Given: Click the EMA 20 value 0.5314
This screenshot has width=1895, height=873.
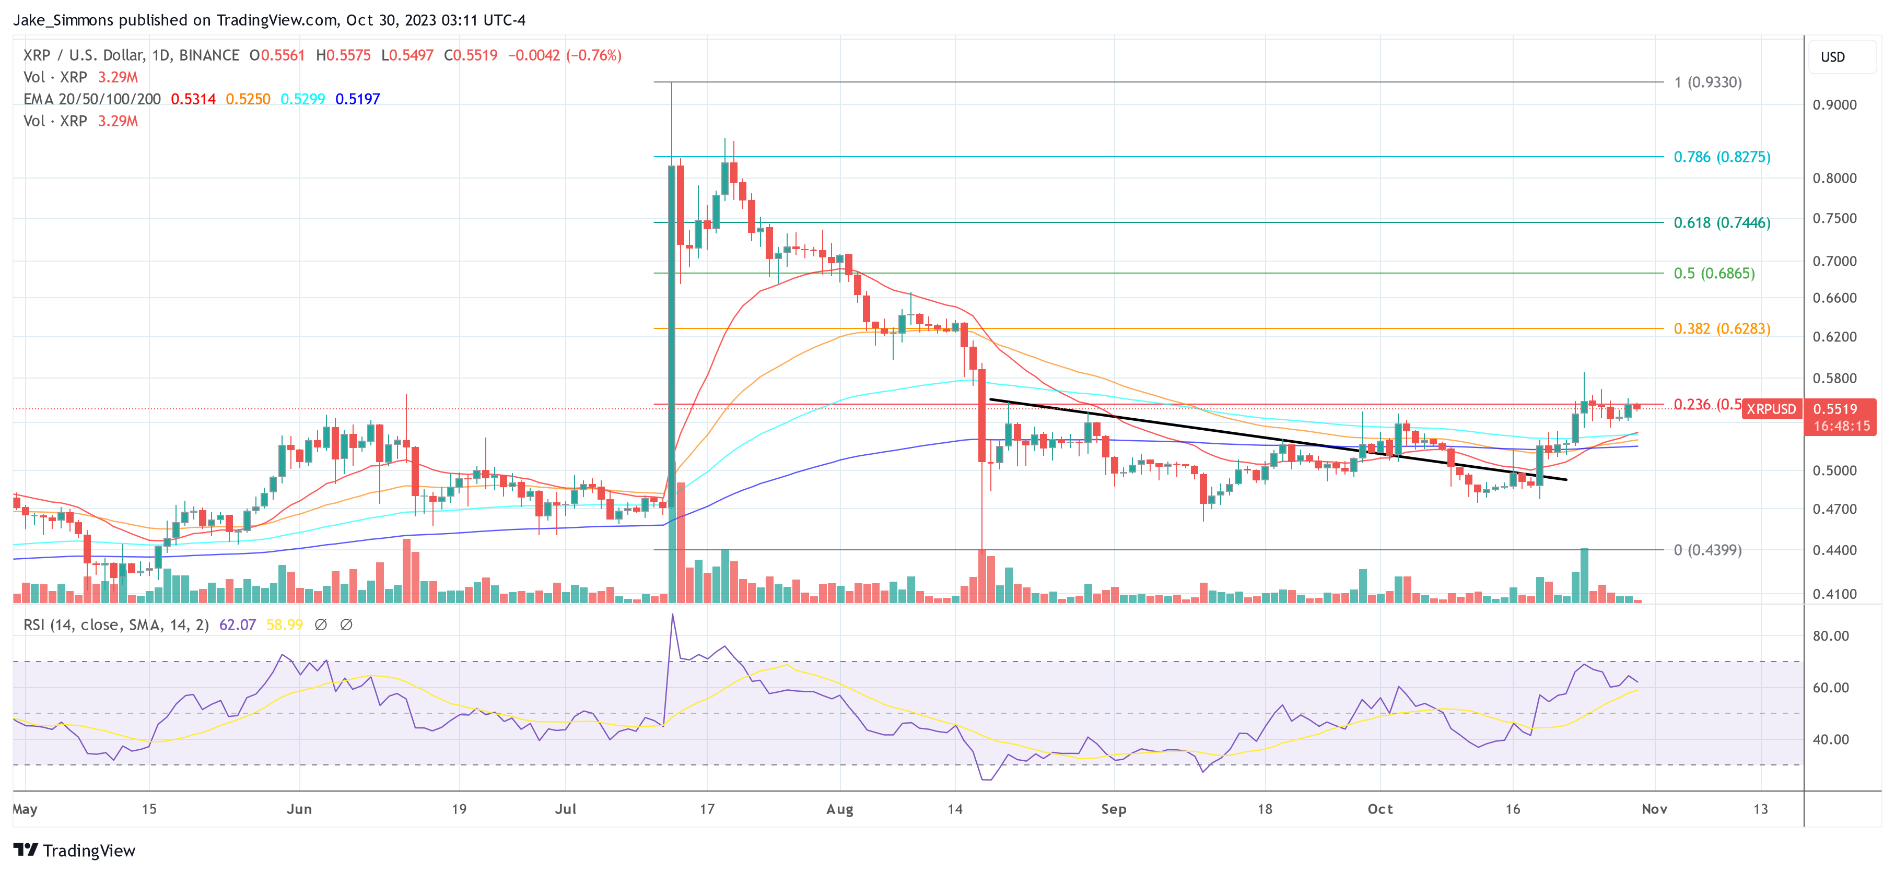Looking at the screenshot, I should [193, 99].
